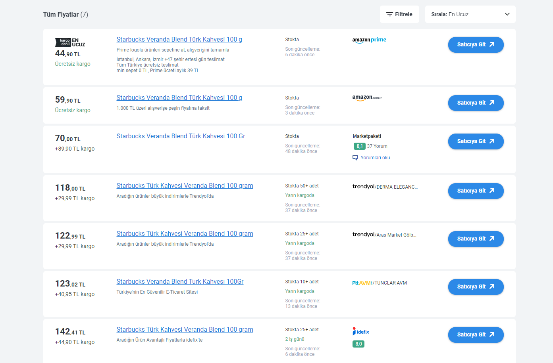Click the Amazon Prime seller logo
The height and width of the screenshot is (363, 553).
click(369, 40)
